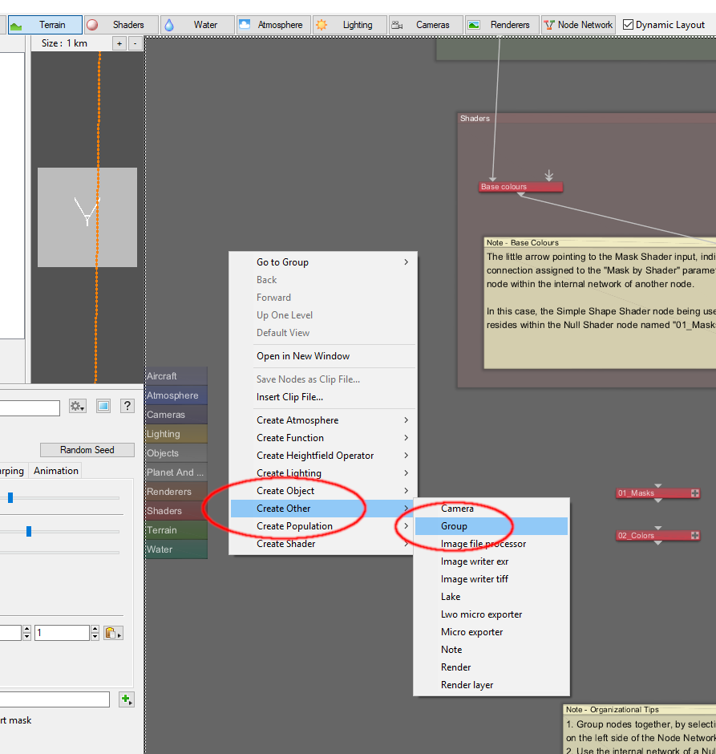The width and height of the screenshot is (716, 754).
Task: Expand the Go to Group submenu
Action: [x=323, y=262]
